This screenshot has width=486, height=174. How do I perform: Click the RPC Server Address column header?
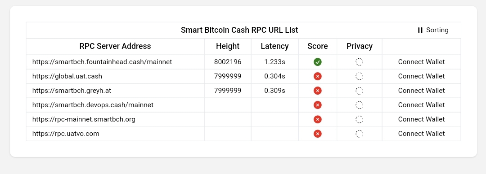tap(115, 46)
